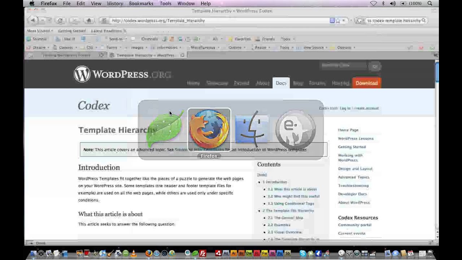The width and height of the screenshot is (462, 260).
Task: Open Safari compass icon in Dock
Action: point(156,253)
